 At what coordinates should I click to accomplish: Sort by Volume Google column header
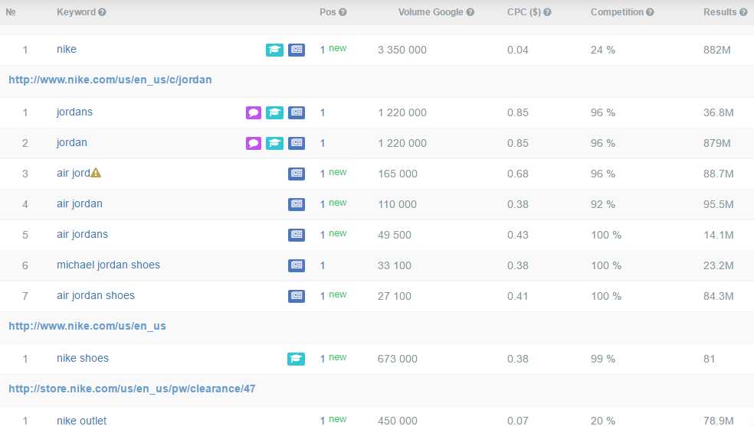point(431,12)
